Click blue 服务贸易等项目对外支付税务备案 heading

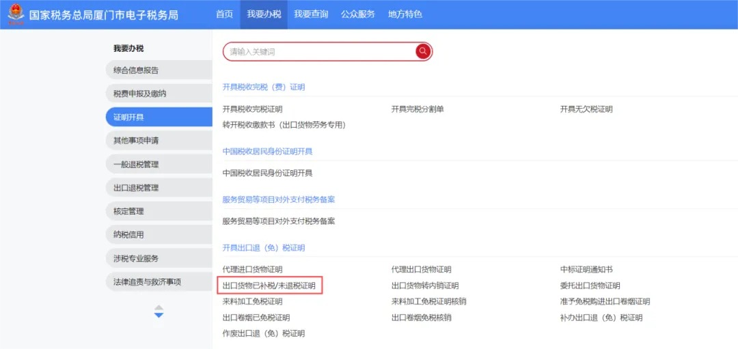[x=279, y=199]
